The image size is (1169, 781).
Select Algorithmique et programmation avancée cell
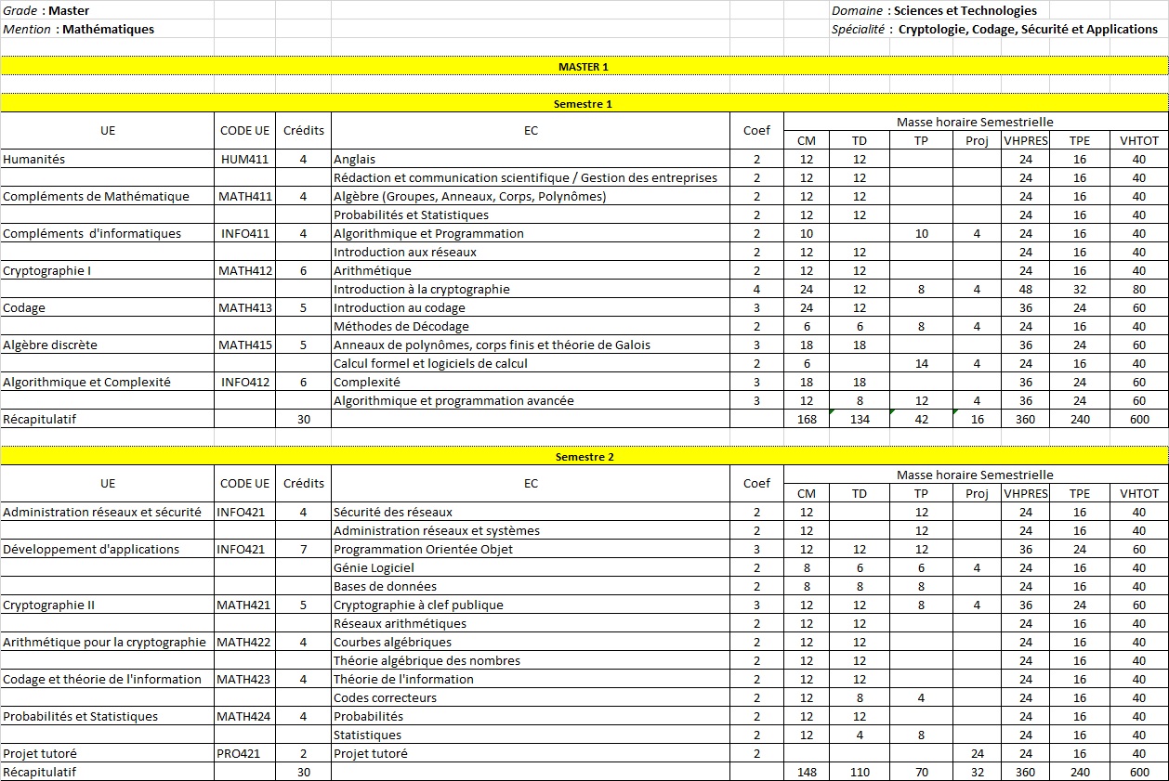531,400
